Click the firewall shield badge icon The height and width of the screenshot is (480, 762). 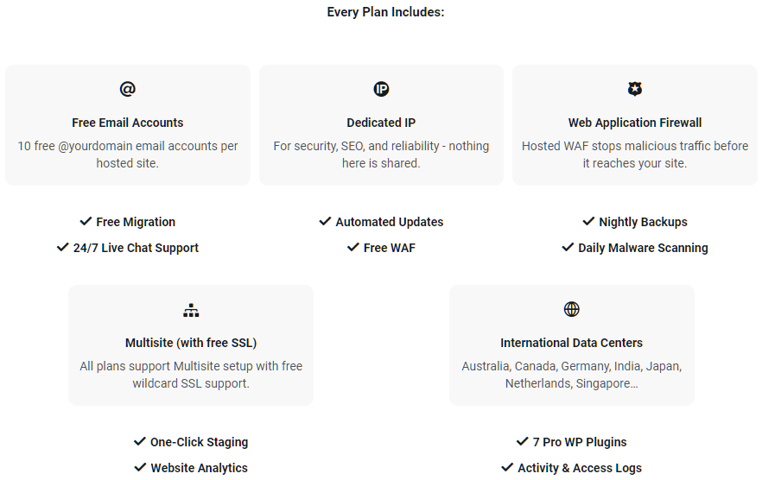coord(635,89)
